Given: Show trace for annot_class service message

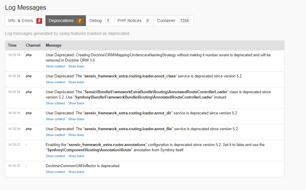Looking at the screenshot, I should coord(76,82).
